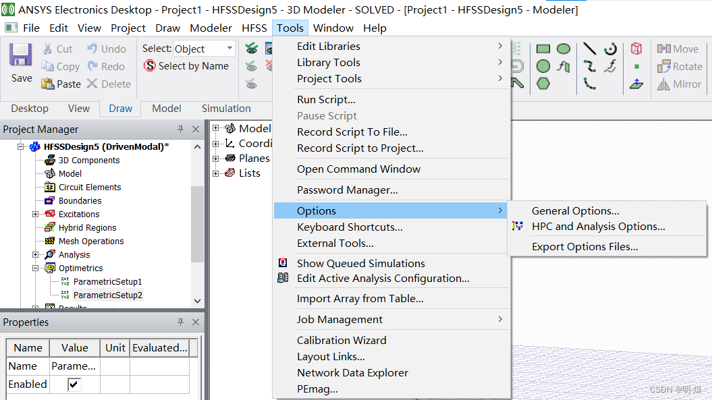The image size is (712, 400).
Task: Click the Paste clipboard icon
Action: pyautogui.click(x=48, y=84)
